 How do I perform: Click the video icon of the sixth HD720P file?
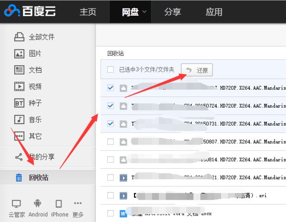pos(123,178)
